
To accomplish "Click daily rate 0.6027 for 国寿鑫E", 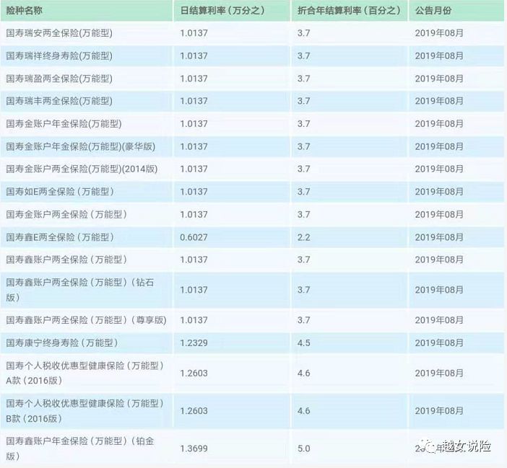I will click(x=194, y=237).
